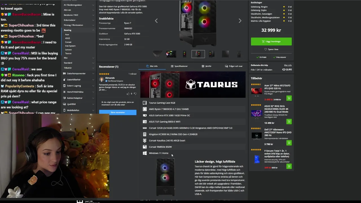Expand the Företag / Workstation category
Viewport: 361px width, 203px height.
[x=93, y=25]
